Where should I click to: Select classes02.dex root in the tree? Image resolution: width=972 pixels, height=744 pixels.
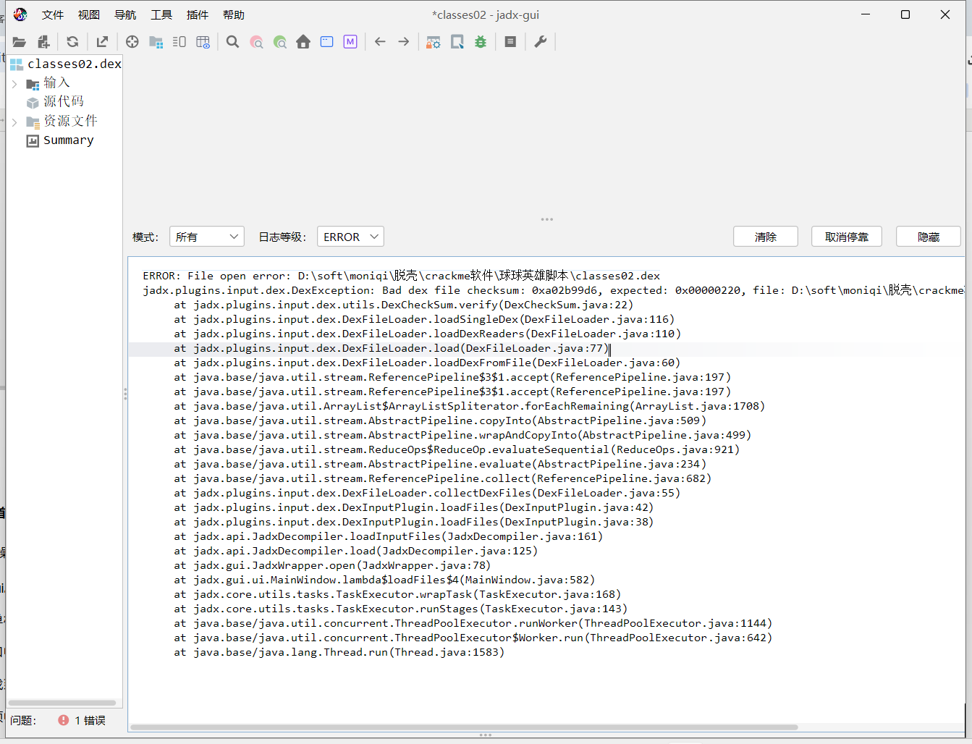(x=75, y=64)
